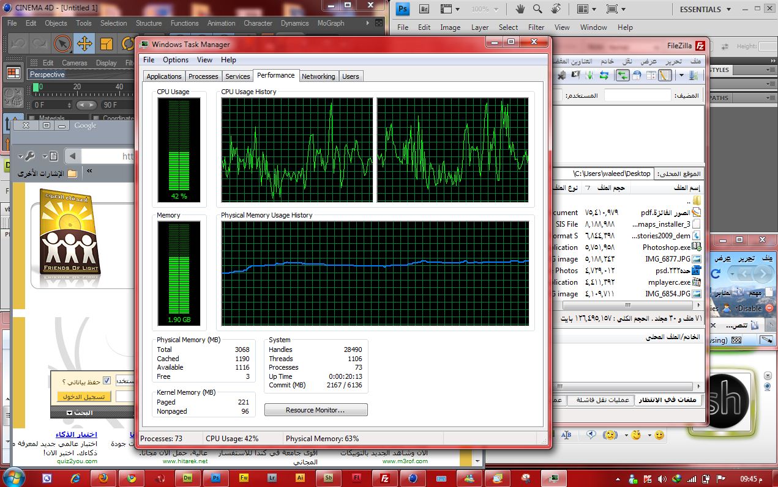The width and height of the screenshot is (778, 487).
Task: Click the wrench settings icon in Chrome
Action: click(x=29, y=156)
